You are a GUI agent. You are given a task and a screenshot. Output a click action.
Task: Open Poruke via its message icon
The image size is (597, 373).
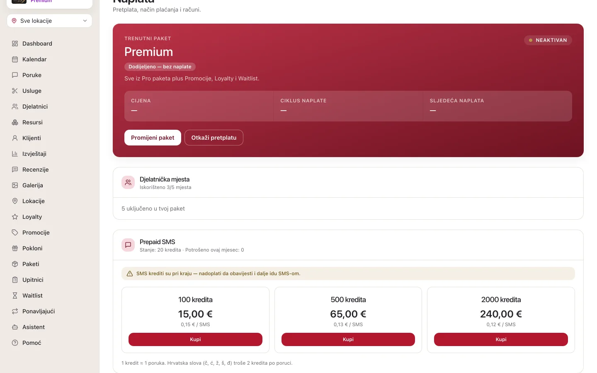click(15, 75)
